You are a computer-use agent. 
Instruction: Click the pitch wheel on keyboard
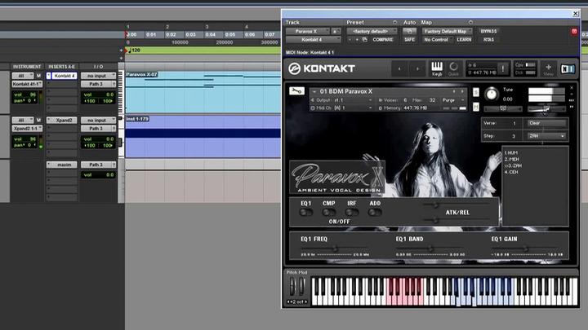click(x=292, y=286)
